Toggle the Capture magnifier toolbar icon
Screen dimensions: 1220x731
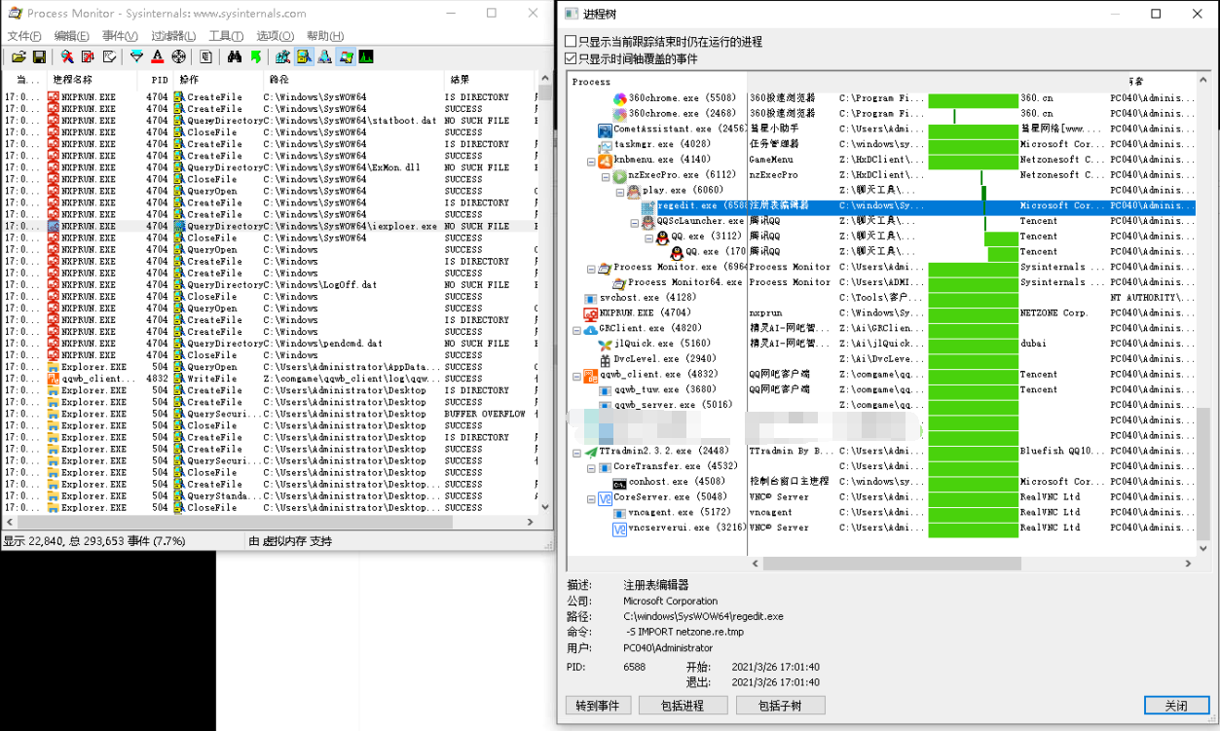[x=67, y=56]
